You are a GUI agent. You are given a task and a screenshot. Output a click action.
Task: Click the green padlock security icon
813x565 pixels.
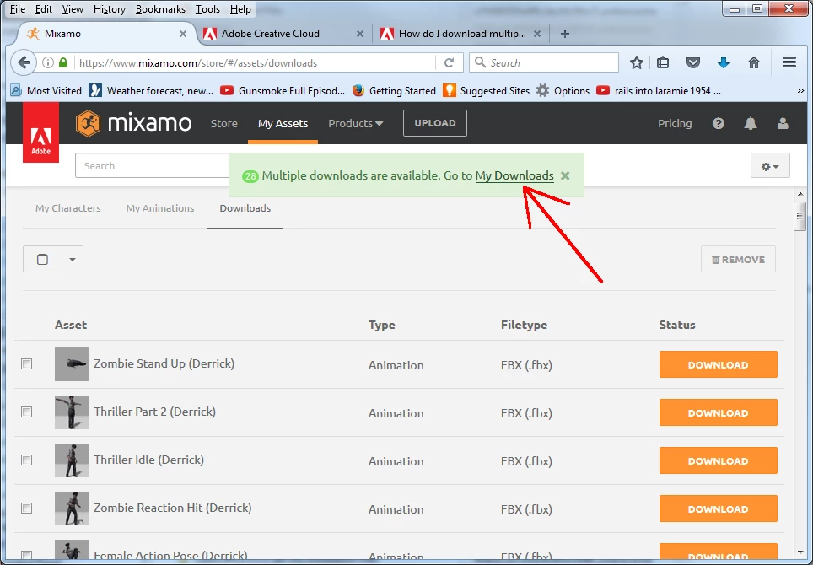tap(63, 62)
